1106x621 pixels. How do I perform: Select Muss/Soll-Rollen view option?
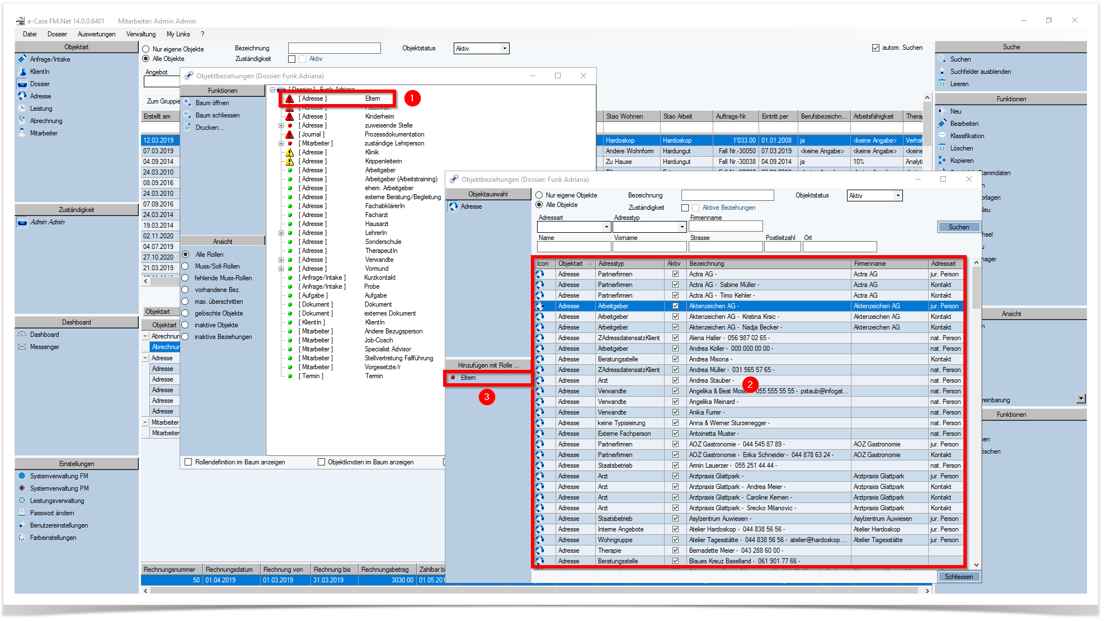coord(185,266)
